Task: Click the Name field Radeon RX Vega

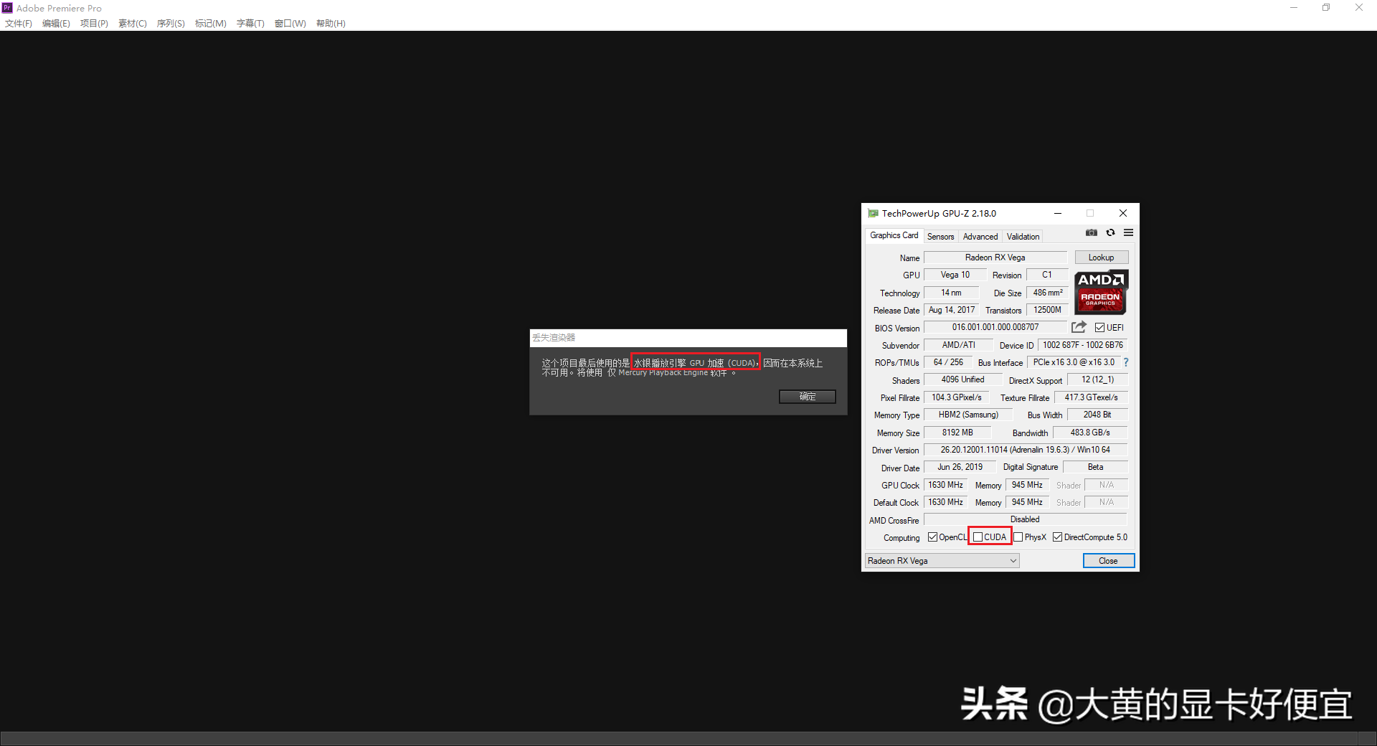Action: tap(995, 258)
